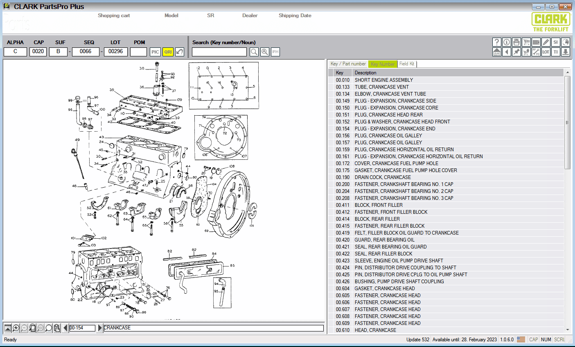Screen dimensions: 575x347
Task: Click the globe icon in the toolbar
Action: (x=565, y=42)
